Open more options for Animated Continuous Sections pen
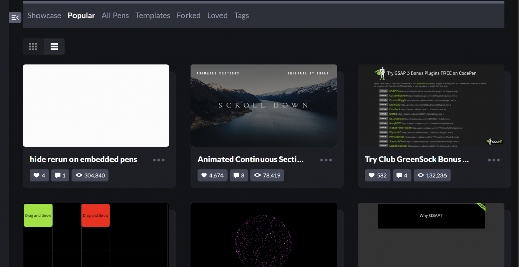 (326, 160)
